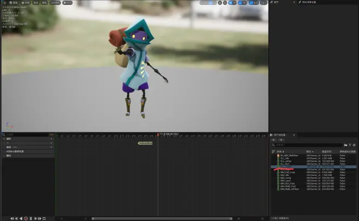359x221 pixels.
Task: Select the highlighted blue asset row
Action: click(x=314, y=167)
